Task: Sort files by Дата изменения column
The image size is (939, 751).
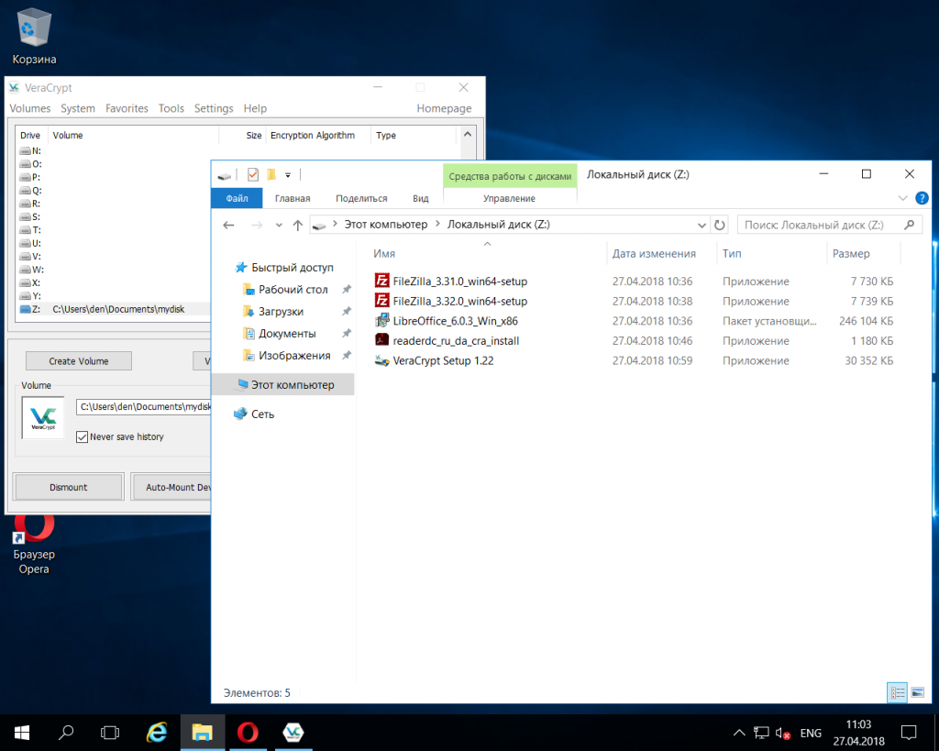Action: (x=654, y=253)
